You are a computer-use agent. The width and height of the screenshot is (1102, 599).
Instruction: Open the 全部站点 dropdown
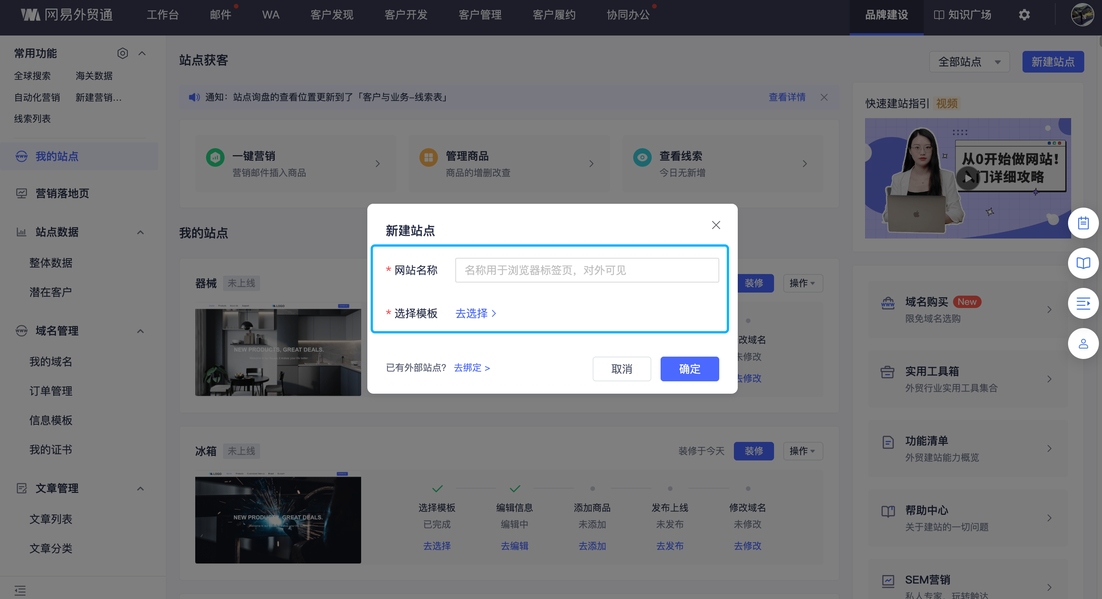[x=969, y=62]
